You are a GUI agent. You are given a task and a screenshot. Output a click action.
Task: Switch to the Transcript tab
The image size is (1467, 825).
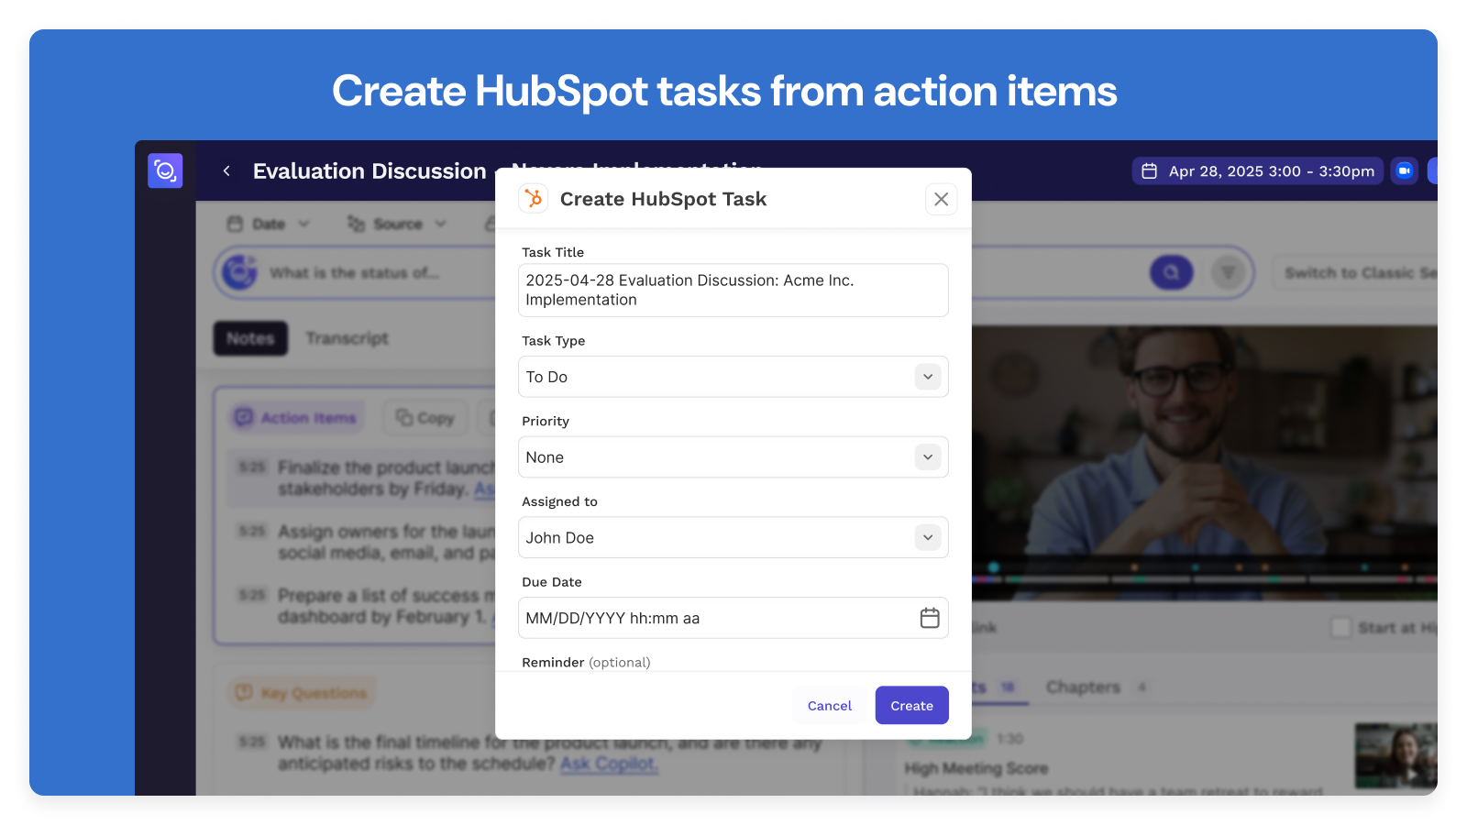[347, 338]
